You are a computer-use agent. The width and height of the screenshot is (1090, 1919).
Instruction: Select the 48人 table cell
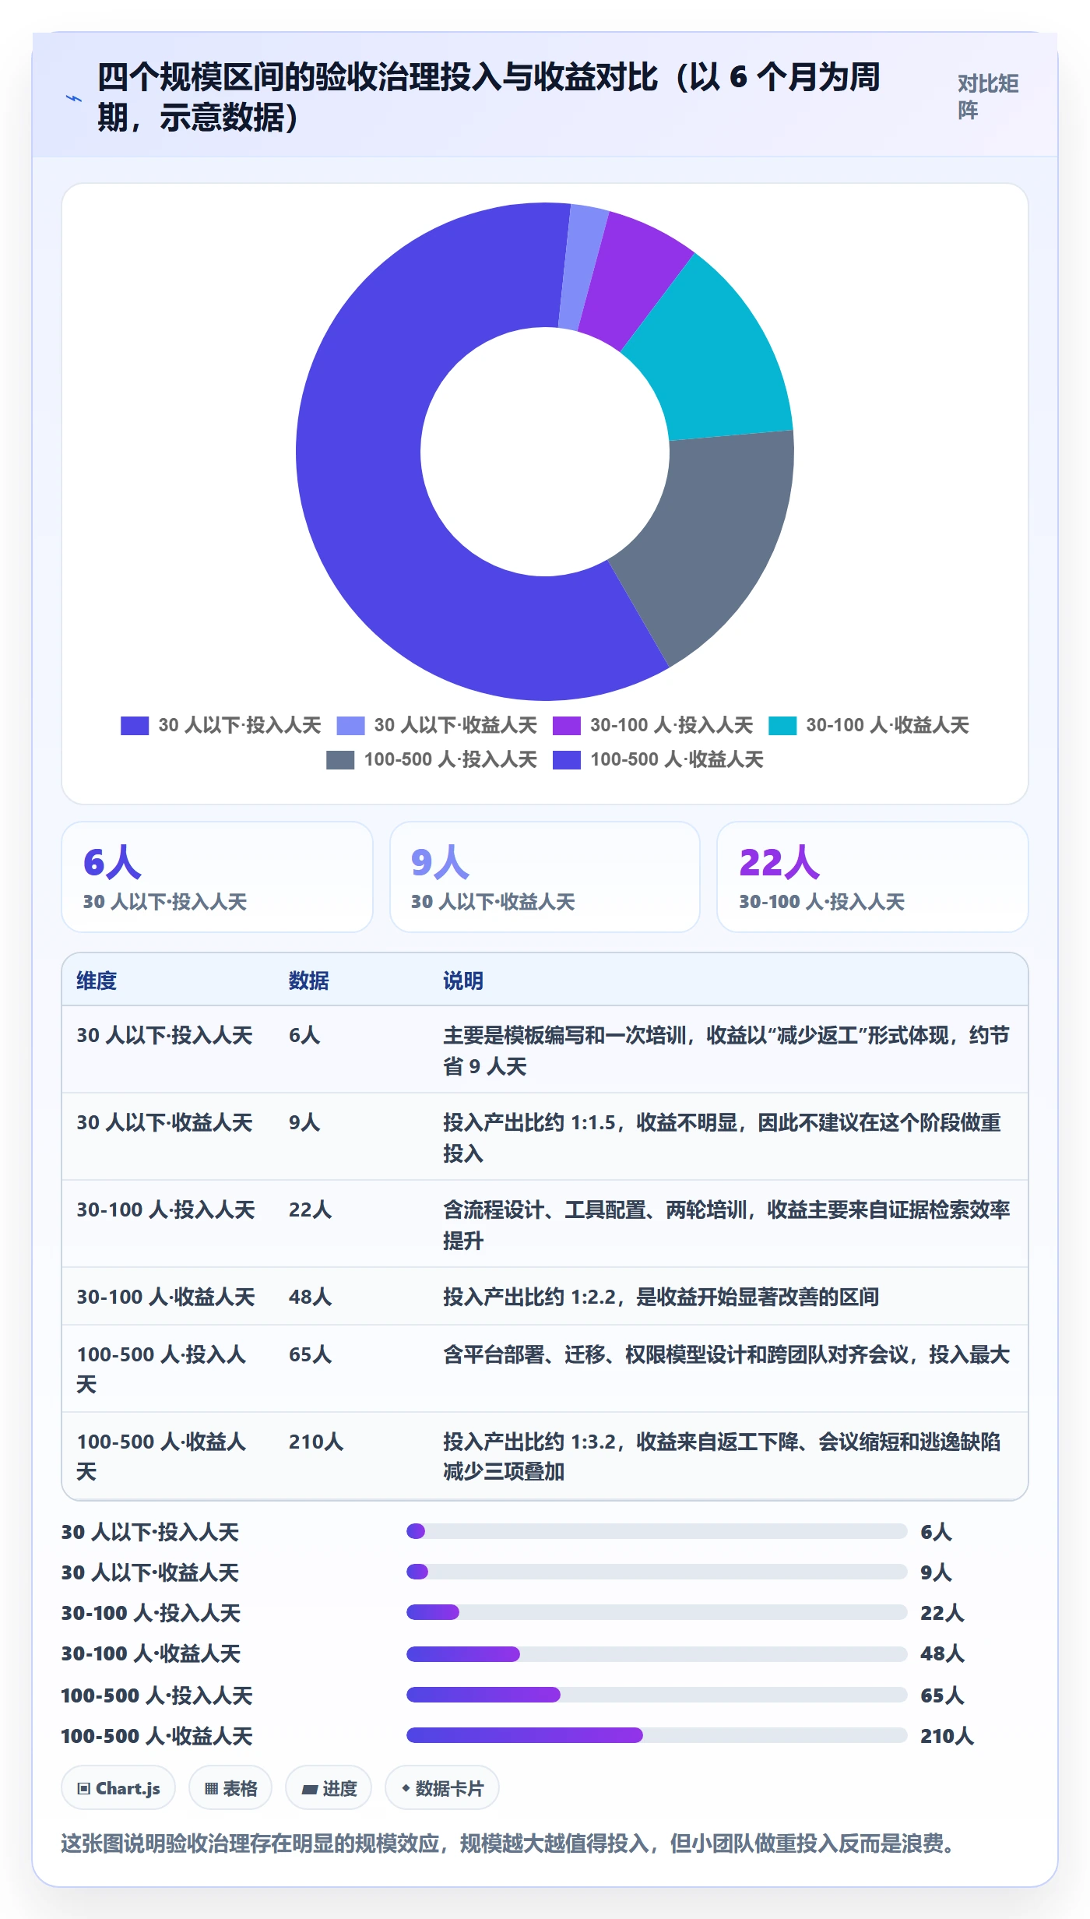311,1297
